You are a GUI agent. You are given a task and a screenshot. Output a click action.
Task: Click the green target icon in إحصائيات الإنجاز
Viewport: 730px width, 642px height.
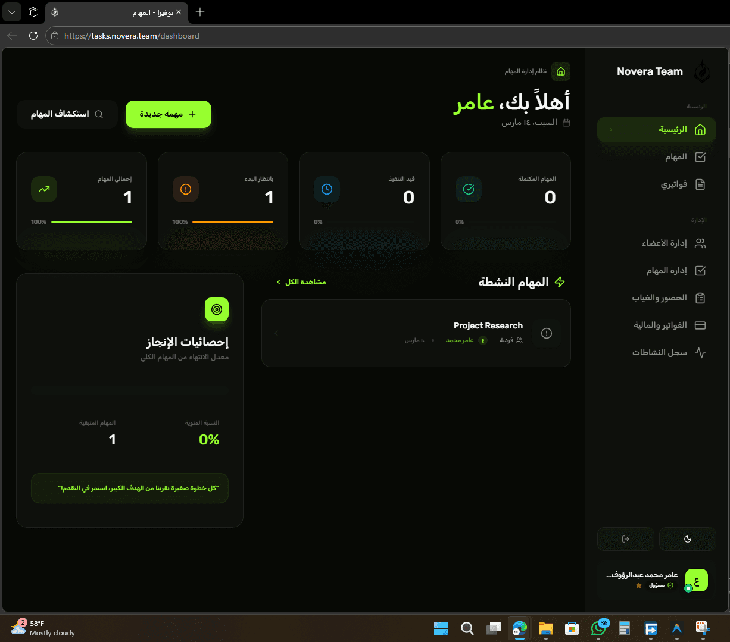[x=217, y=309]
